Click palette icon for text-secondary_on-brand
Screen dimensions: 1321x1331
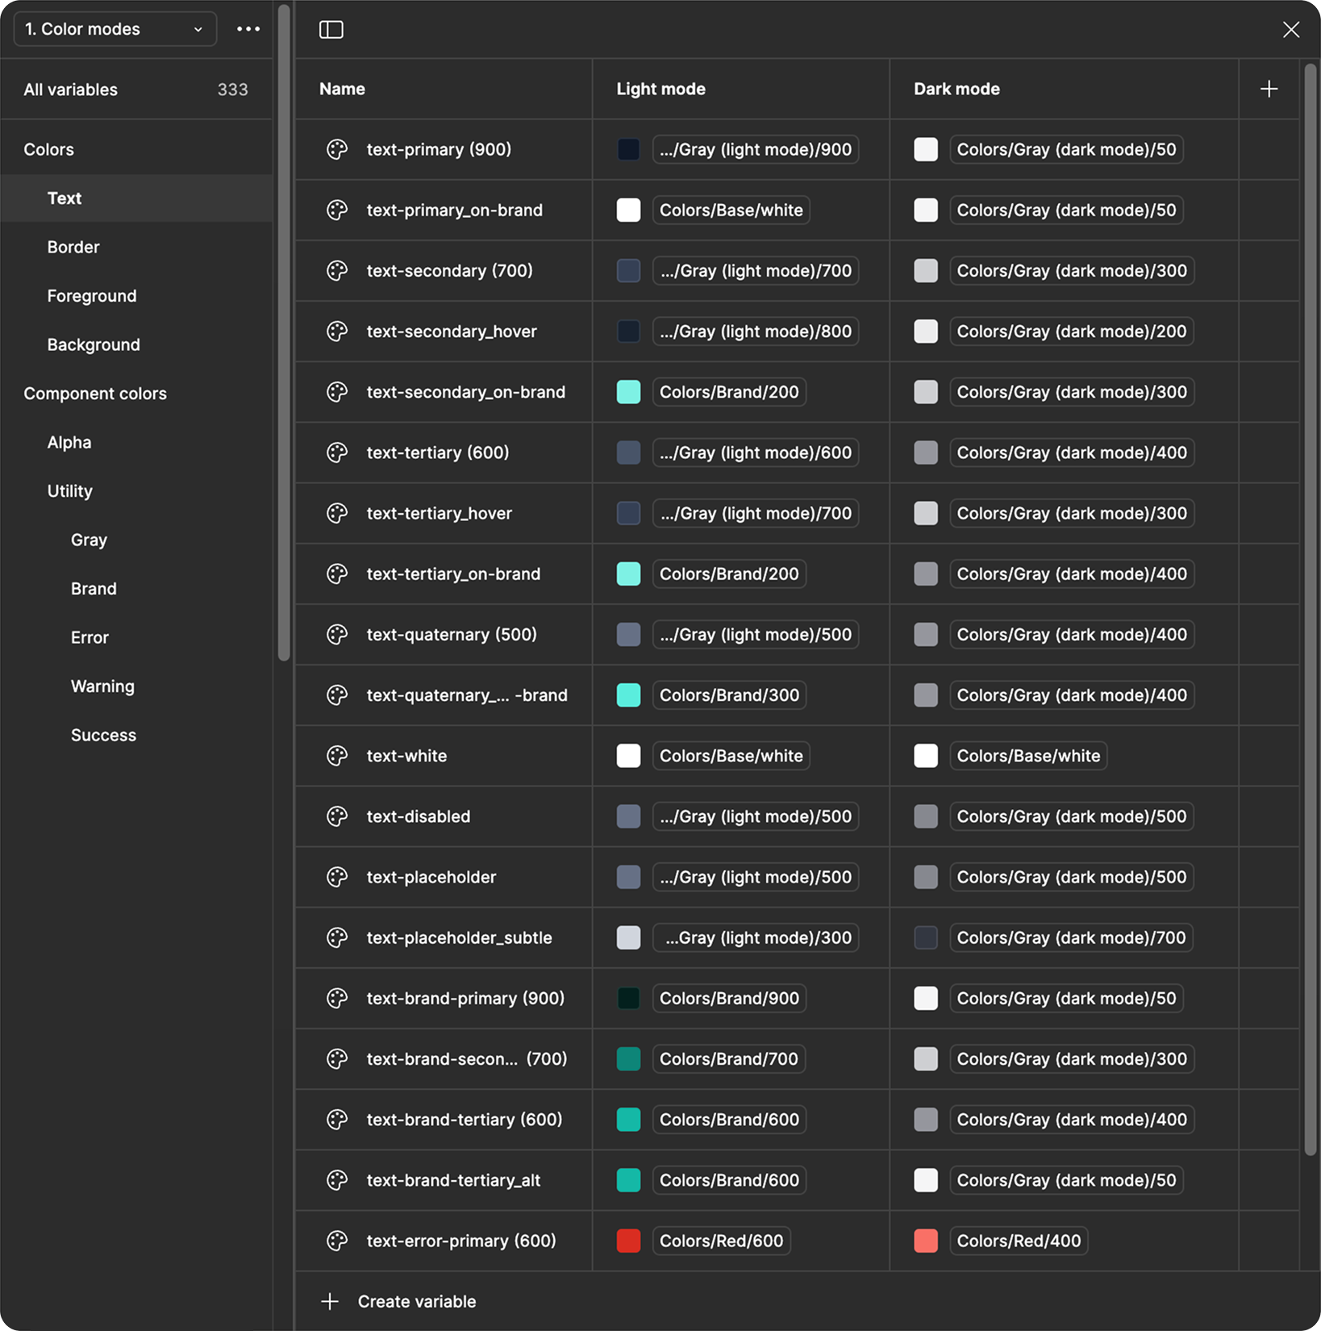point(337,392)
